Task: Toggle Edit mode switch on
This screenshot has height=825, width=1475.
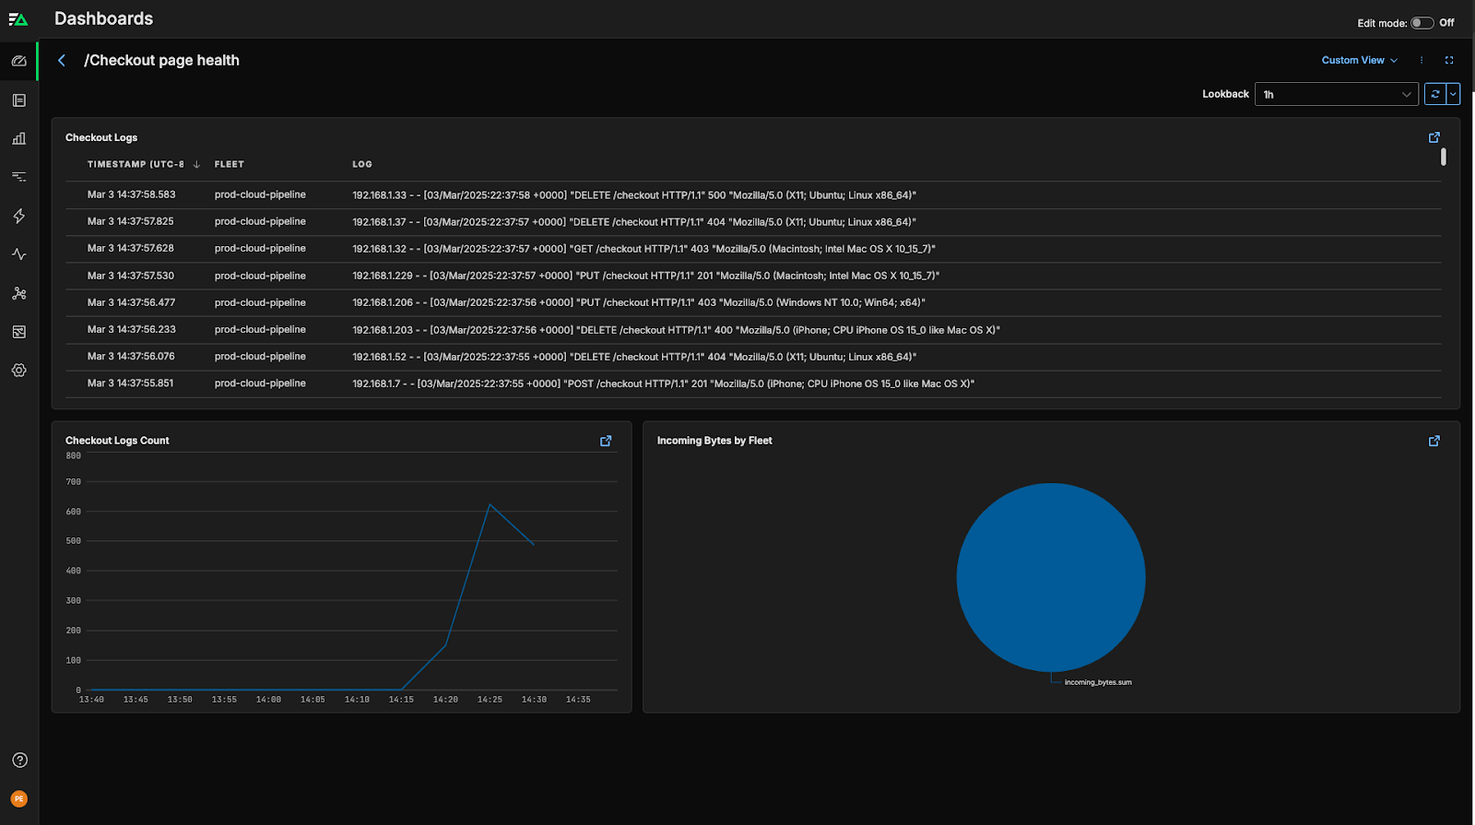Action: pos(1422,23)
